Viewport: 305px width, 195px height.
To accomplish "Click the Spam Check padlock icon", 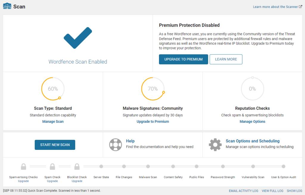I will (52, 166).
